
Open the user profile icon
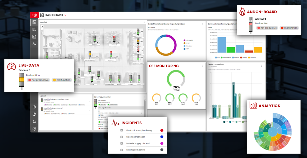(34, 114)
